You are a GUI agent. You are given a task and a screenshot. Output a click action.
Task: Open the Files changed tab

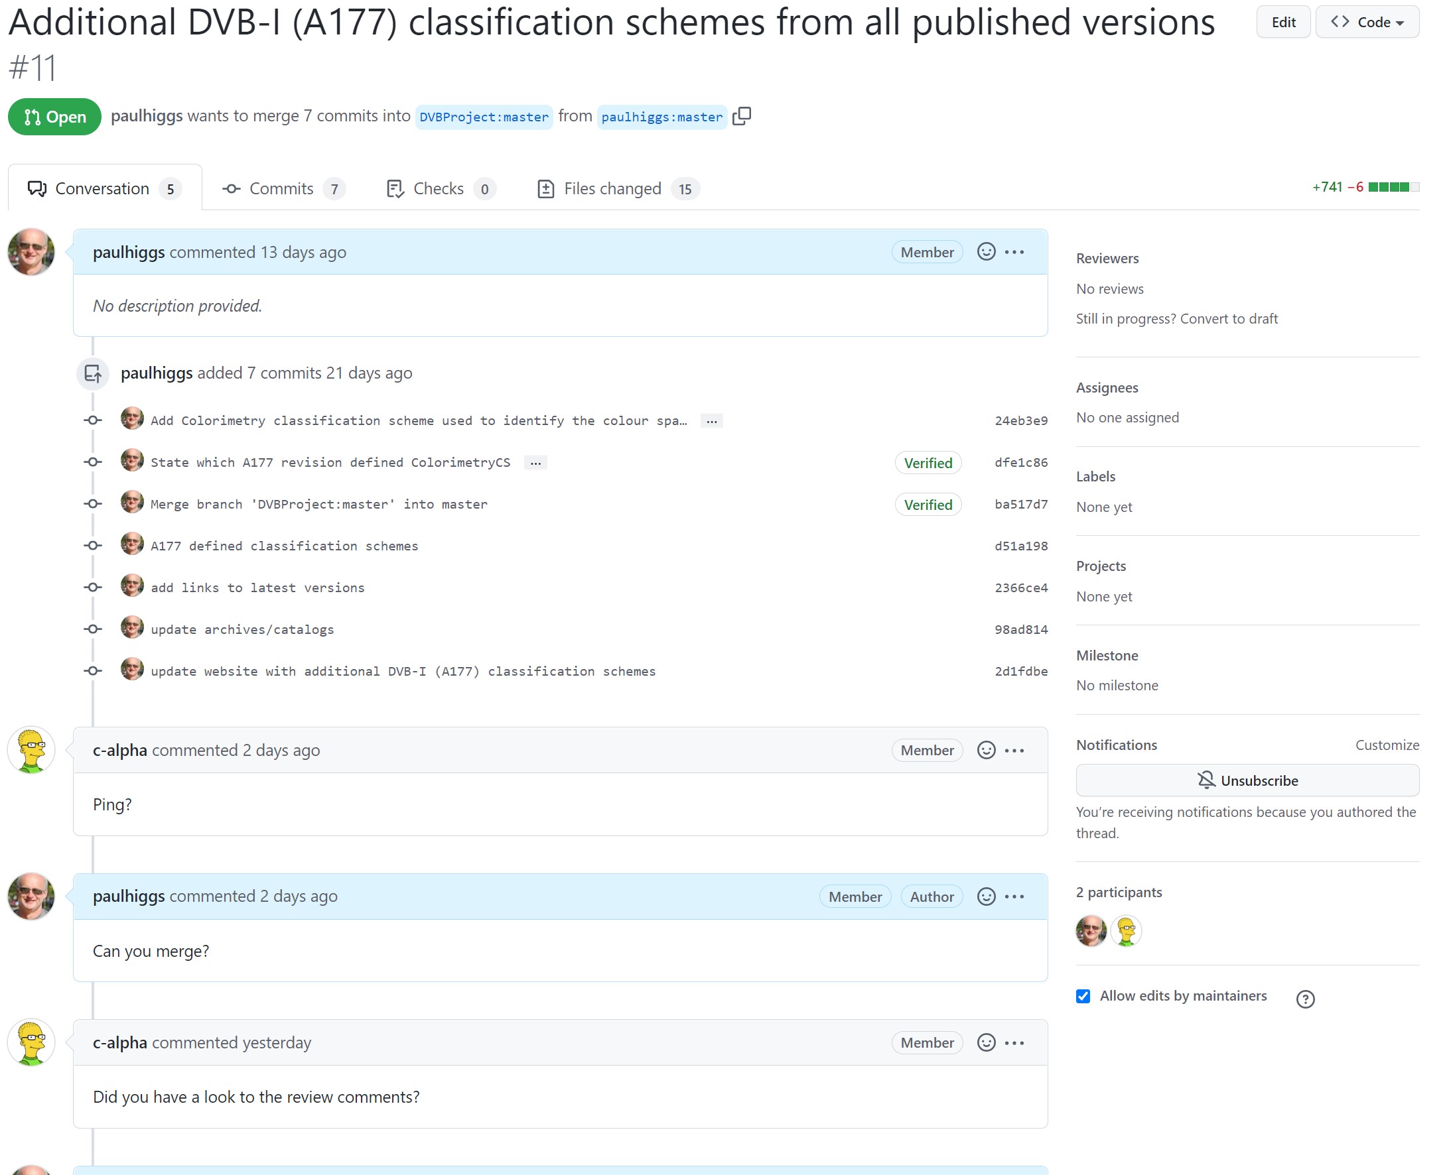pyautogui.click(x=618, y=188)
